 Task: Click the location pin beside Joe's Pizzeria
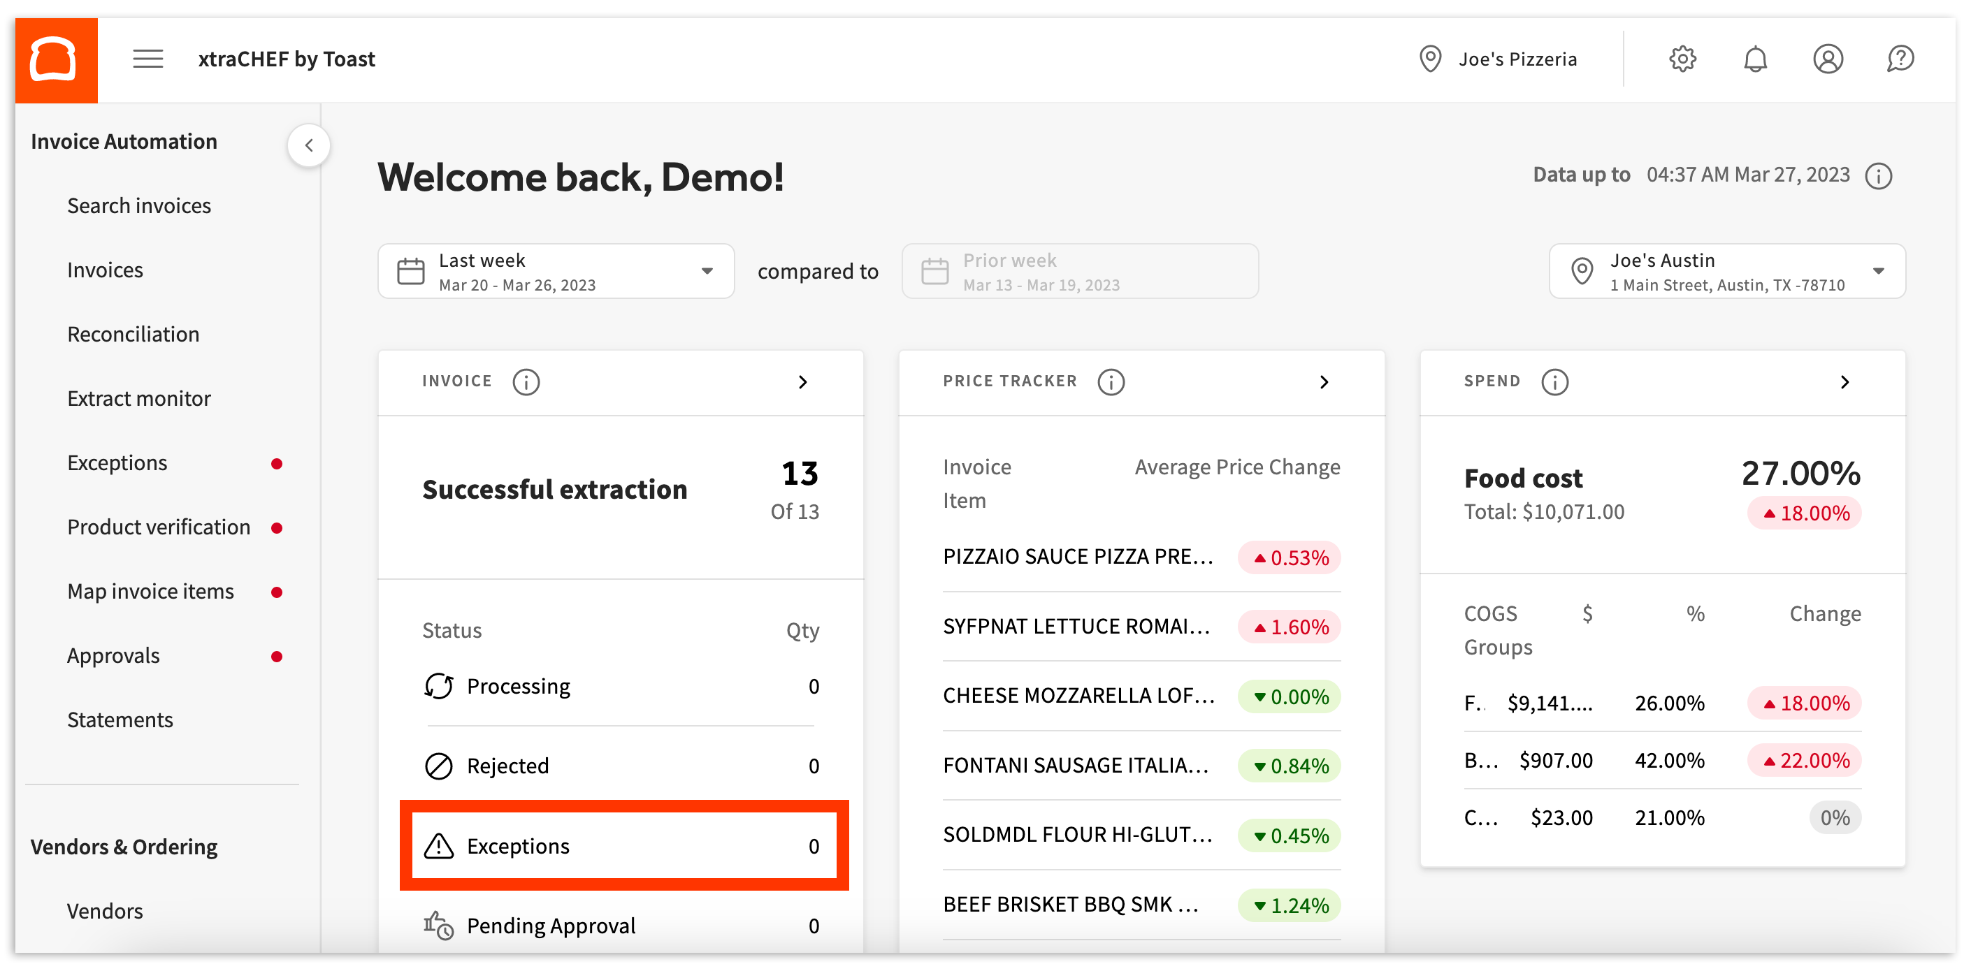click(x=1431, y=59)
